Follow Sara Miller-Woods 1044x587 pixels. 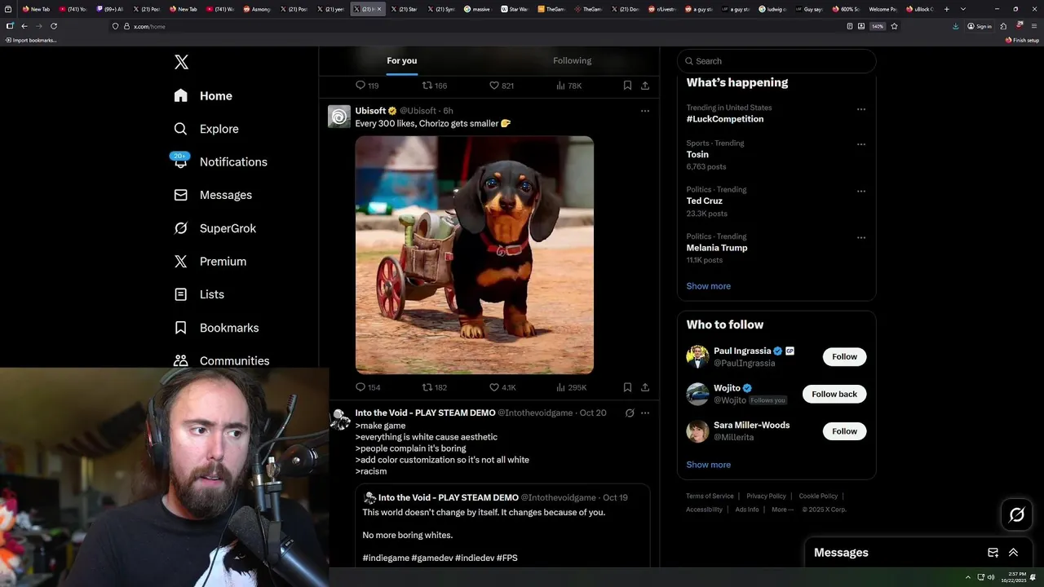(844, 431)
